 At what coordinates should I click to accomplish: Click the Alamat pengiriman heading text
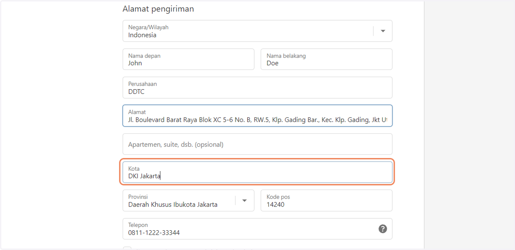pyautogui.click(x=158, y=9)
